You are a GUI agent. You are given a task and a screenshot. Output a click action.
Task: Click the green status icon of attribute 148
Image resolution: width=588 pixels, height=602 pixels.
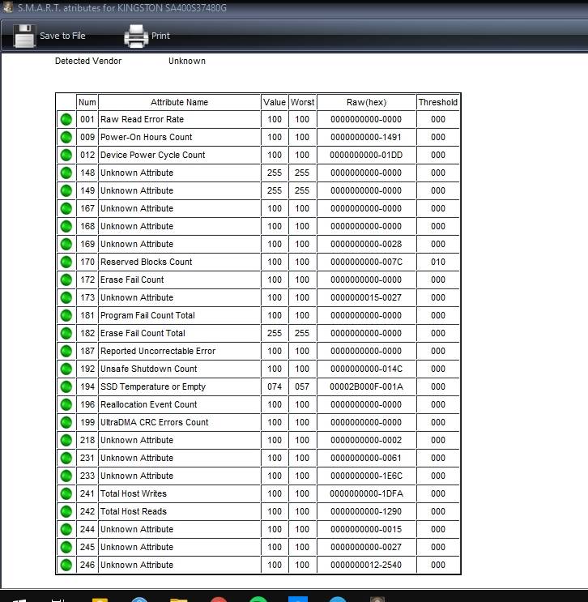coord(66,173)
